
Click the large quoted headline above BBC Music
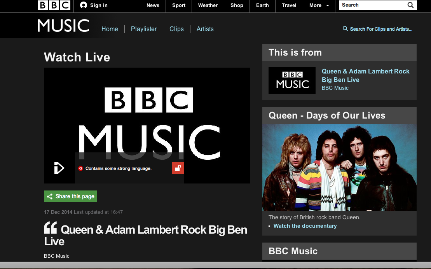coord(146,235)
